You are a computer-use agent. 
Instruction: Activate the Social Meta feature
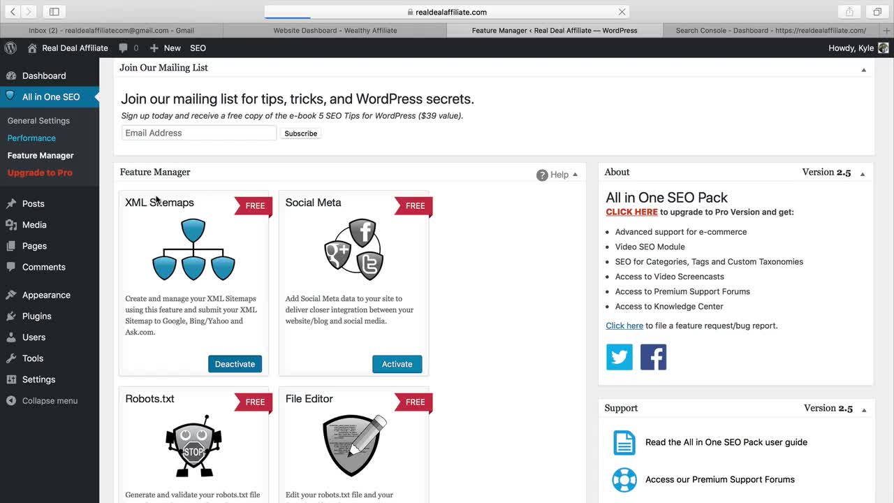click(397, 364)
